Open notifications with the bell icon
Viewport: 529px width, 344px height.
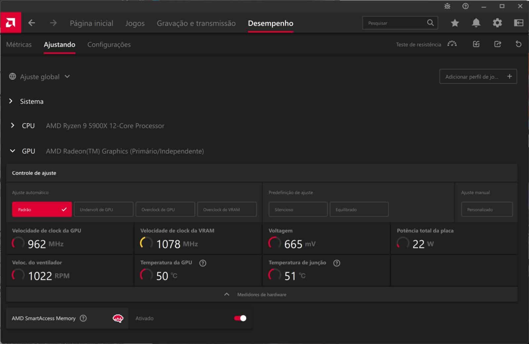click(x=476, y=23)
